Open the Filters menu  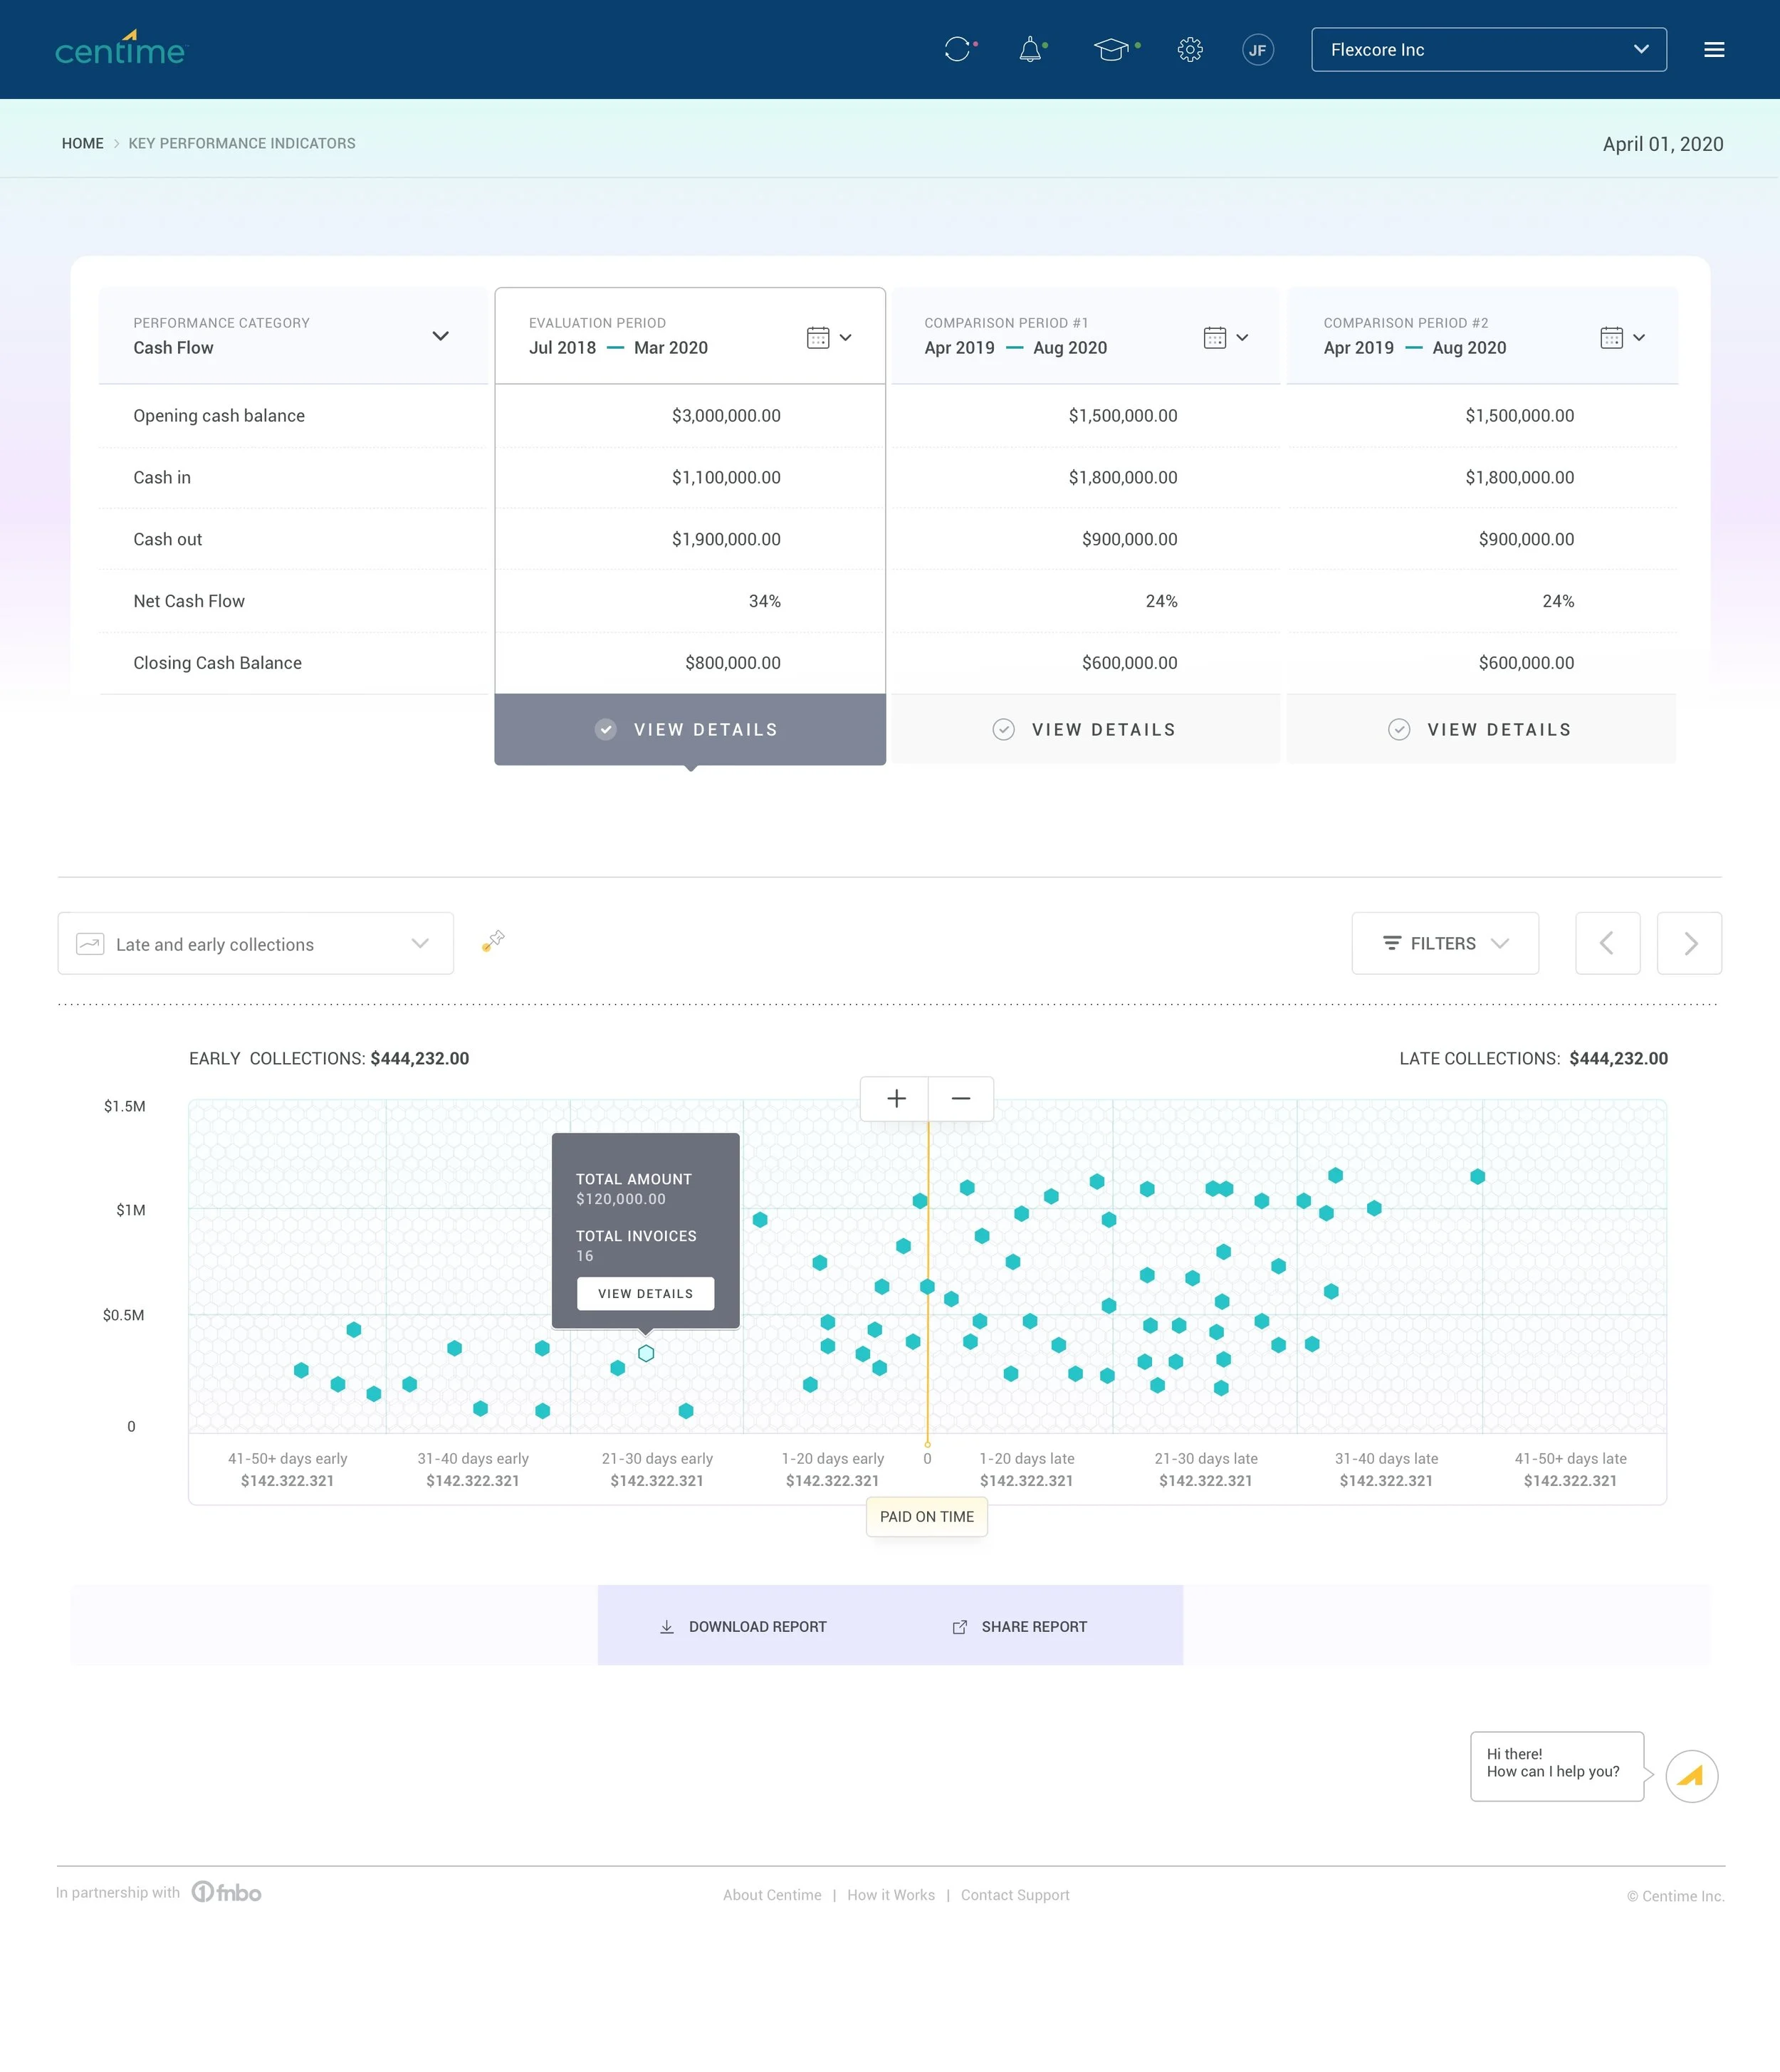pos(1444,943)
